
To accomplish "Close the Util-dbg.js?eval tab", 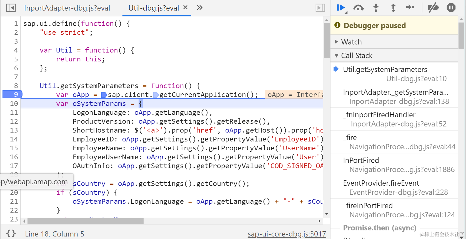I will point(186,8).
